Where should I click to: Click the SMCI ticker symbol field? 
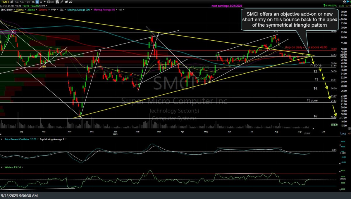point(5,2)
